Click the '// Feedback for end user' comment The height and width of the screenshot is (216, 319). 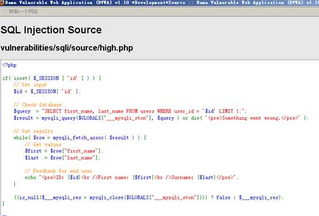(58, 171)
